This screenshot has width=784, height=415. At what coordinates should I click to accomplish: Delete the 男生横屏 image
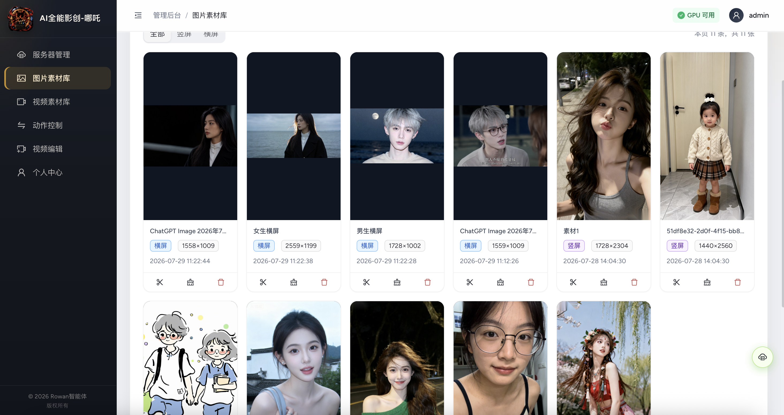tap(428, 282)
